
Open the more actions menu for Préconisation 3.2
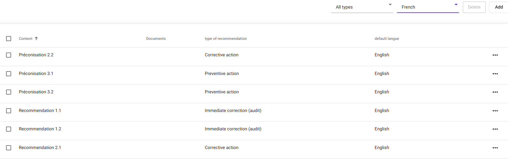tap(495, 92)
